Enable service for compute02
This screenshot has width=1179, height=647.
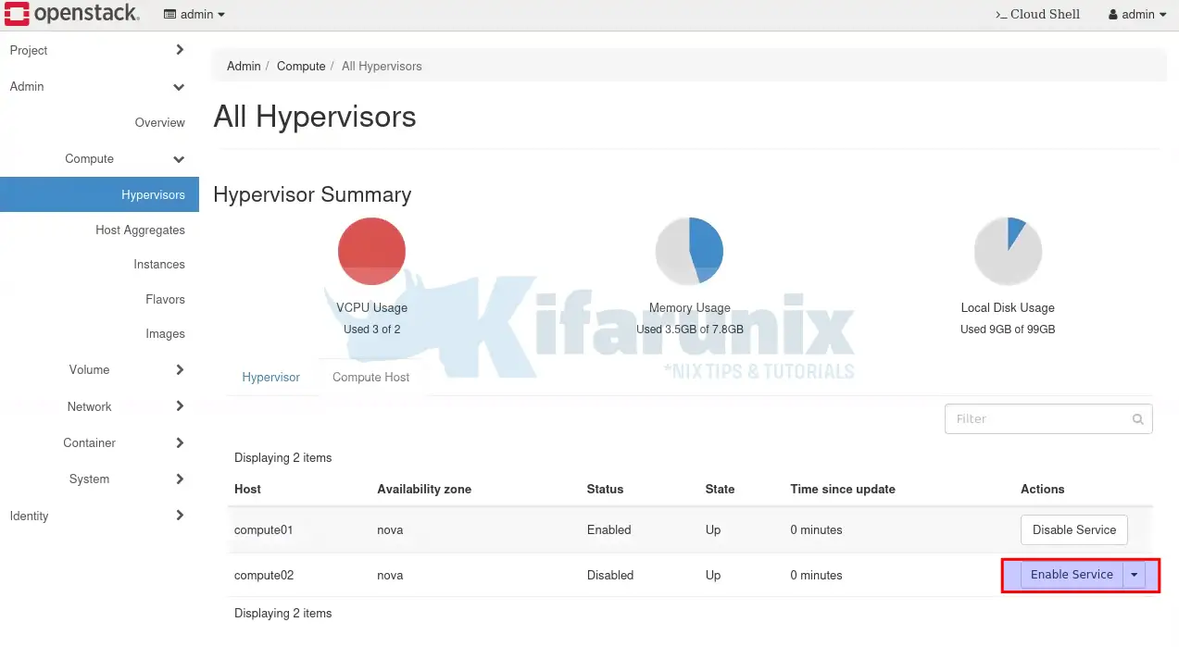tap(1071, 574)
